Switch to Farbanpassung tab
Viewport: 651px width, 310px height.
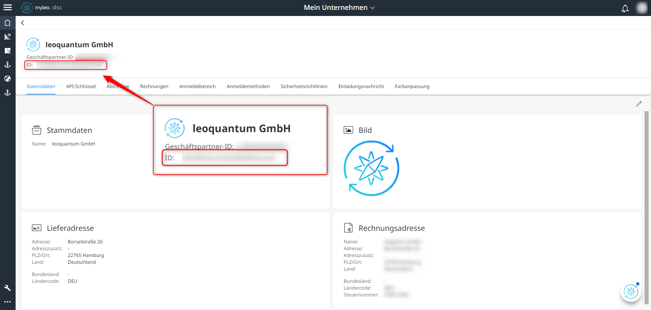tap(412, 86)
